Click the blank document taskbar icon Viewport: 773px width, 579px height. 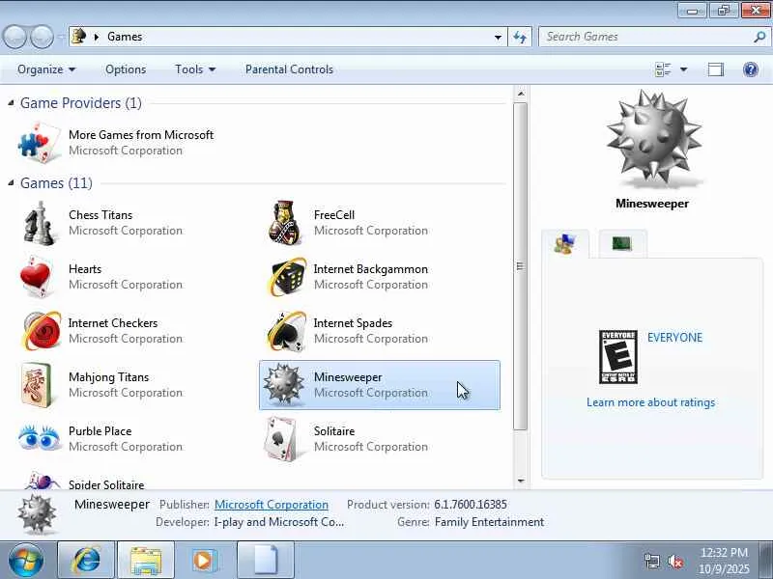266,560
